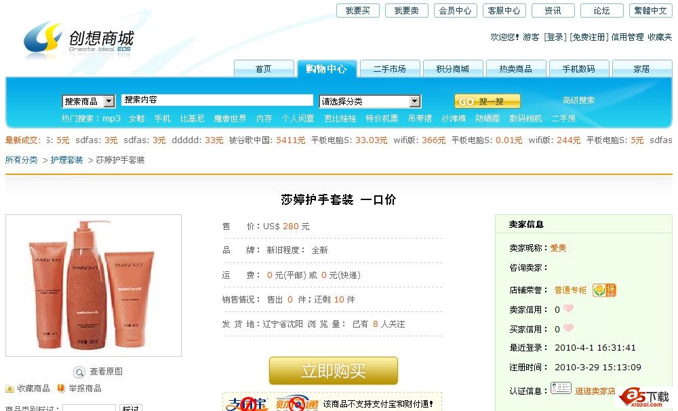Click the product image thumbnail
678x411 pixels.
tap(94, 286)
